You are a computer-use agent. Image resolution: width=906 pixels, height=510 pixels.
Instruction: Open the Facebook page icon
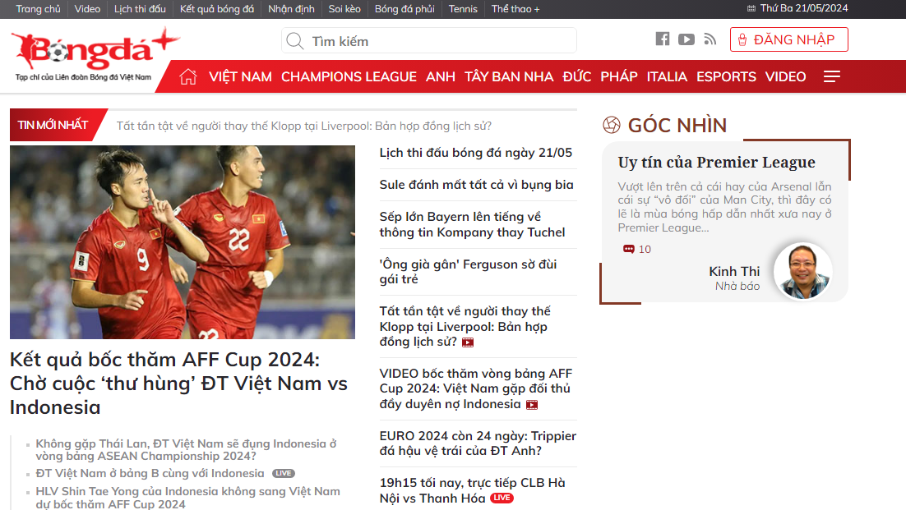662,39
